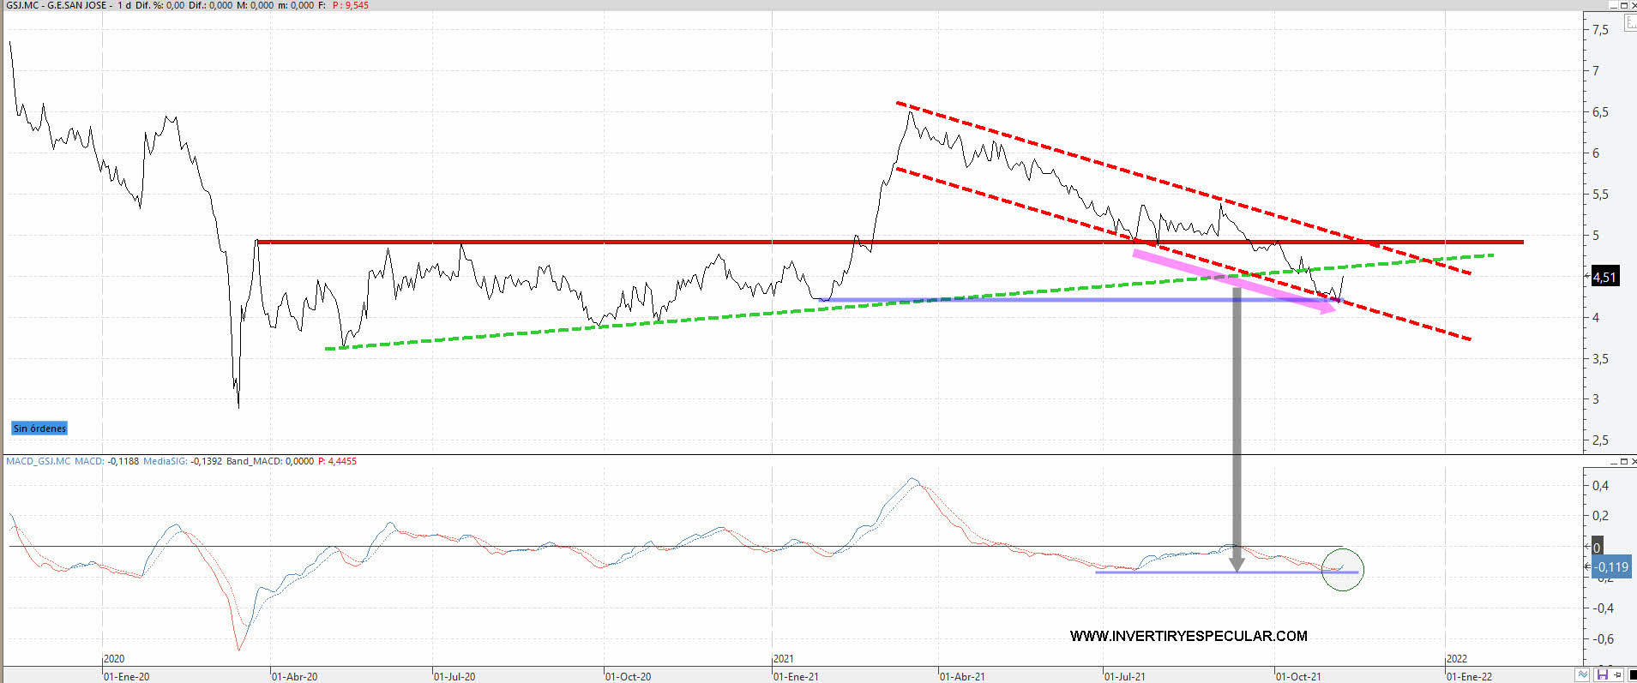Select the green circle on MACD pane

point(1342,570)
